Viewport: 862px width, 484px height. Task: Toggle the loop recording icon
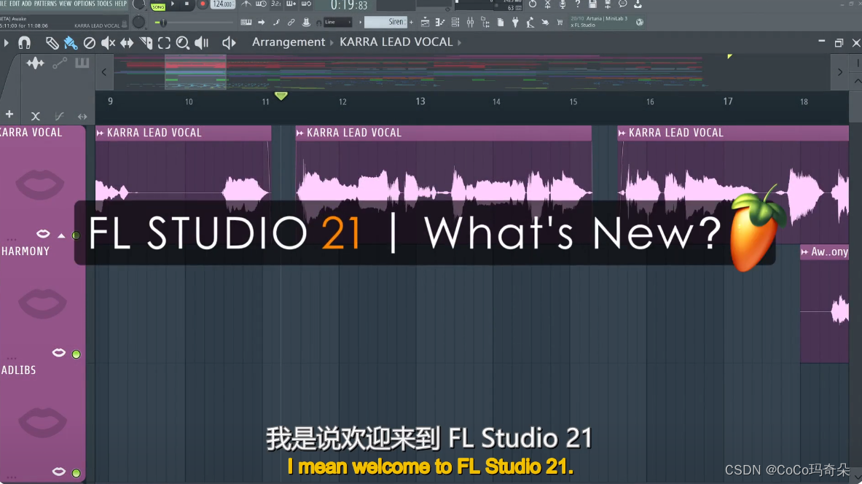point(306,4)
